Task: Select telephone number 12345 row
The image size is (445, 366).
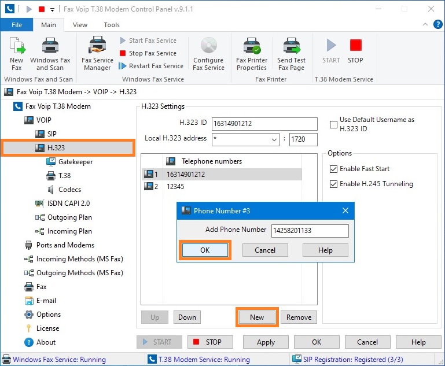Action: [222, 187]
